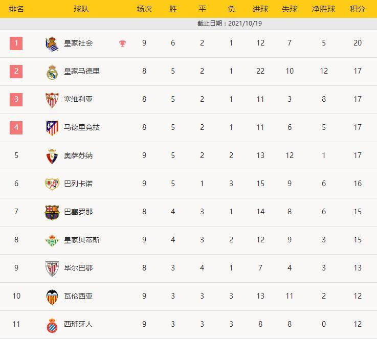Image resolution: width=377 pixels, height=339 pixels.
Task: Open the 马德里竞技 team link
Action: click(x=82, y=128)
